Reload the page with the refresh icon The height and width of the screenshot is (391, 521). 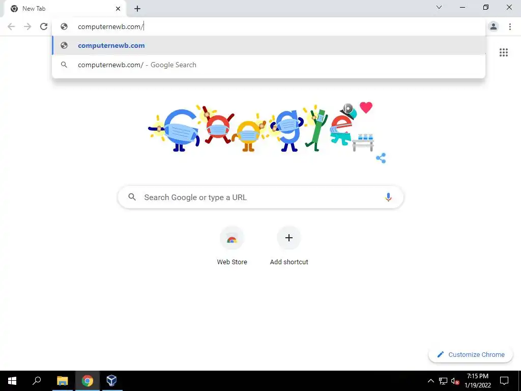click(x=44, y=26)
